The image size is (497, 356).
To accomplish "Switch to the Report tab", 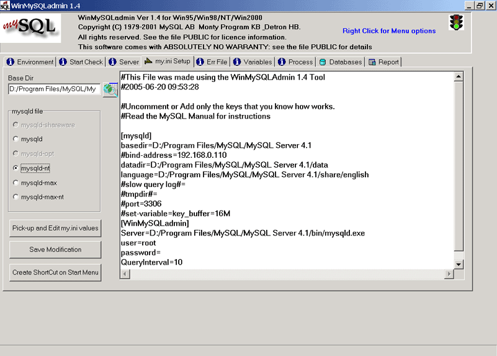I will click(383, 62).
